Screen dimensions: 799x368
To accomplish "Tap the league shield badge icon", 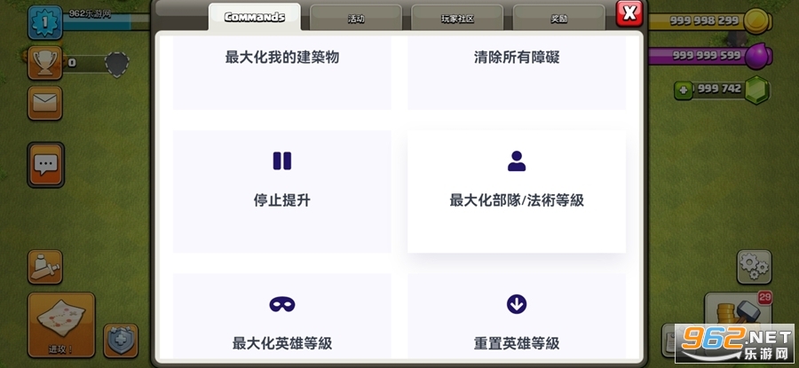I will 116,64.
